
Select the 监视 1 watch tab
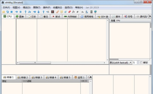pyautogui.click(x=79, y=77)
